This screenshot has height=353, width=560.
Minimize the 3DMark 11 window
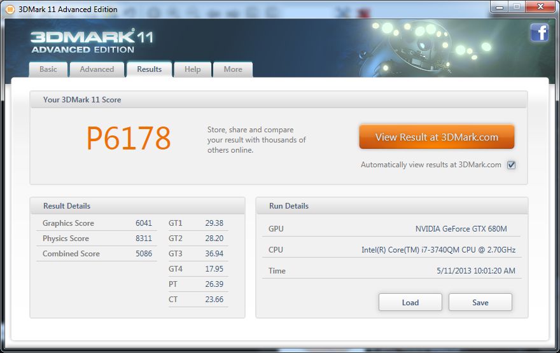click(x=500, y=7)
